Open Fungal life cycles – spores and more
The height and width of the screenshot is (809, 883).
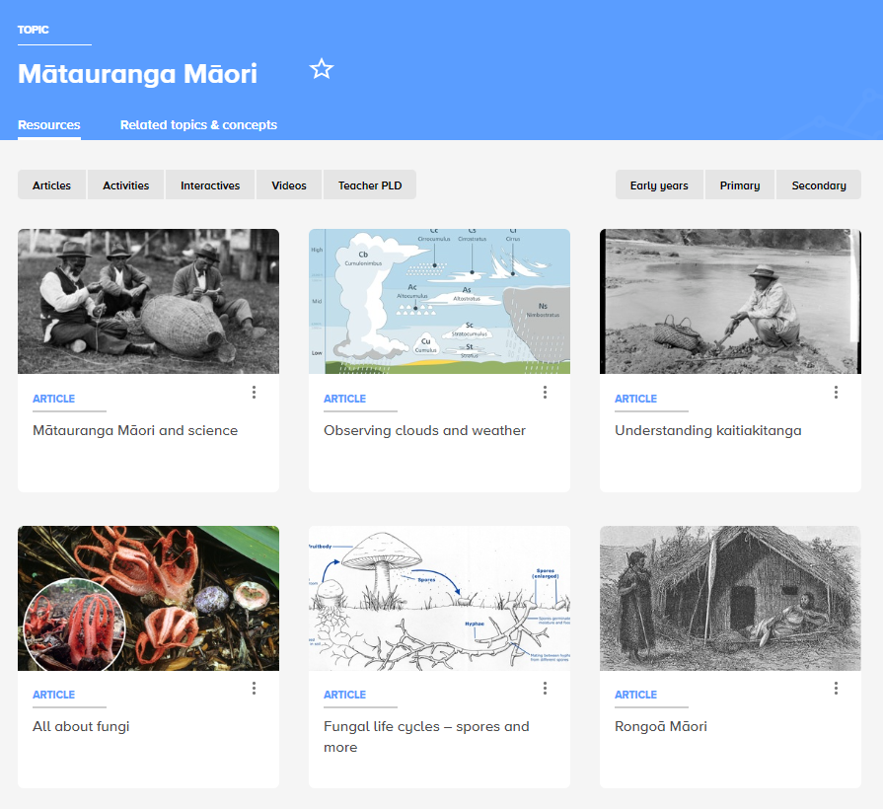pos(426,736)
